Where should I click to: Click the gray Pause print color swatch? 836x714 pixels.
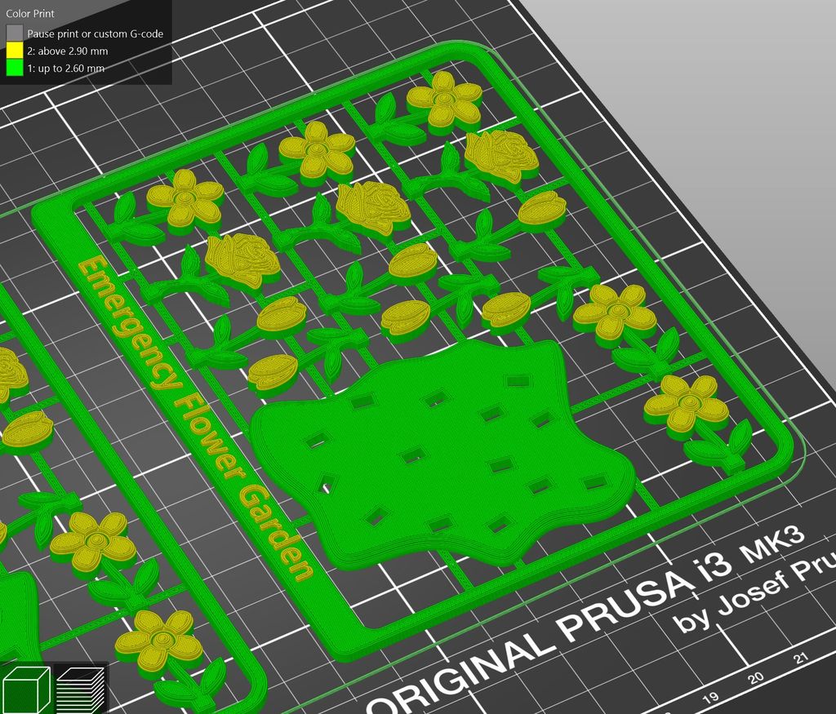pos(14,33)
